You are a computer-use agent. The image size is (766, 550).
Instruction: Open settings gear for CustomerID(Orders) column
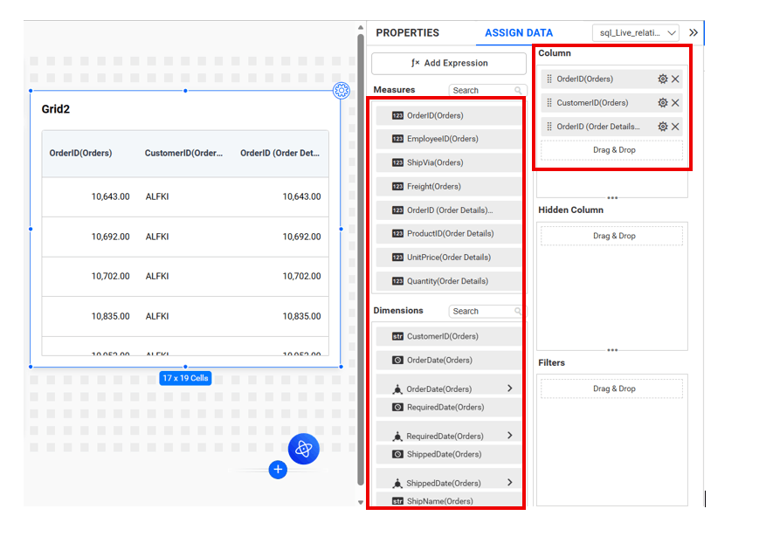pyautogui.click(x=662, y=102)
